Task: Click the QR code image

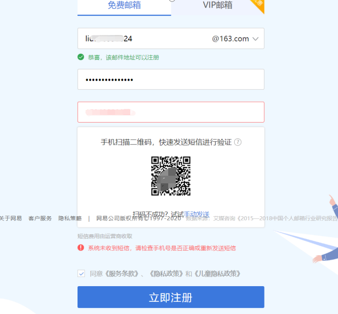Action: (x=171, y=176)
